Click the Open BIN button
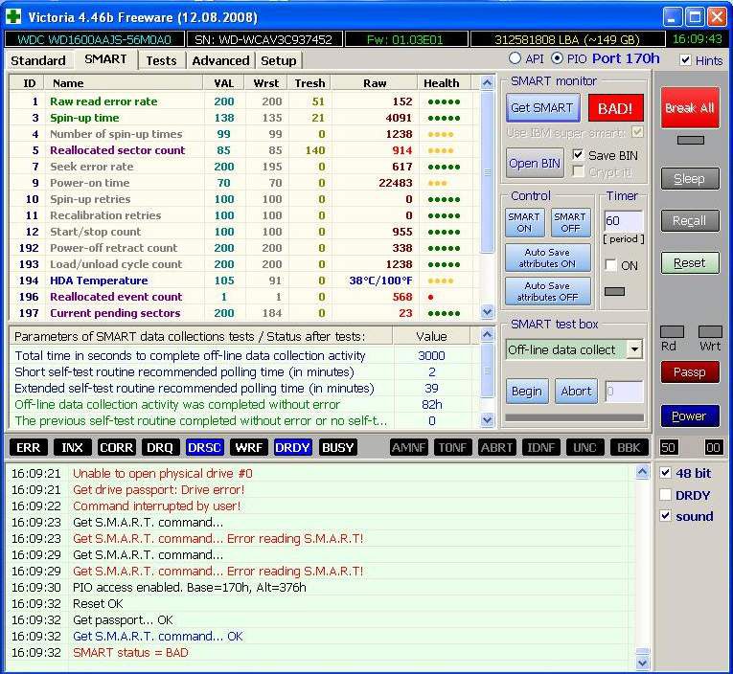Viewport: 733px width, 674px height. (535, 163)
